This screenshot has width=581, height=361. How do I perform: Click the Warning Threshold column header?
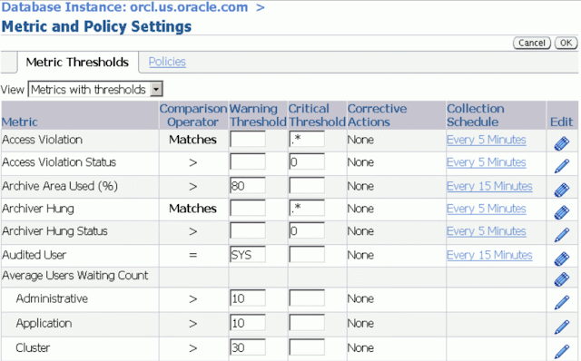pos(258,115)
